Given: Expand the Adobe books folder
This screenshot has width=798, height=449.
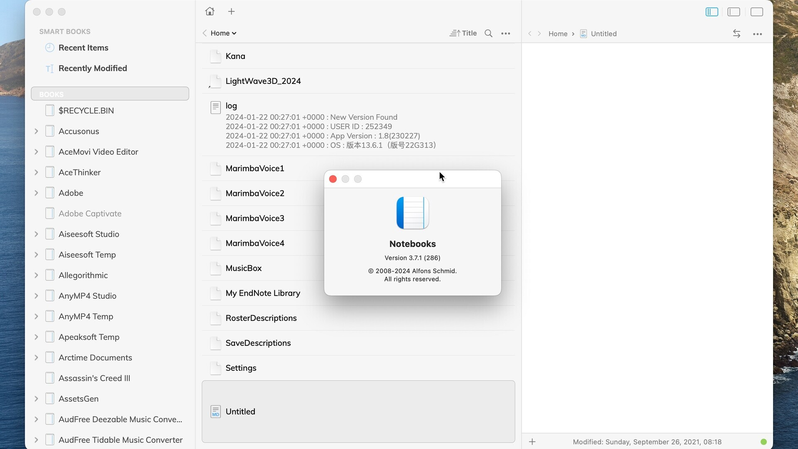Looking at the screenshot, I should pyautogui.click(x=37, y=193).
